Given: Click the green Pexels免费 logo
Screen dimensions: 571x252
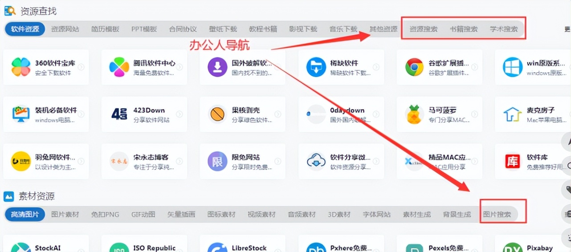Looking at the screenshot, I should (x=414, y=248).
